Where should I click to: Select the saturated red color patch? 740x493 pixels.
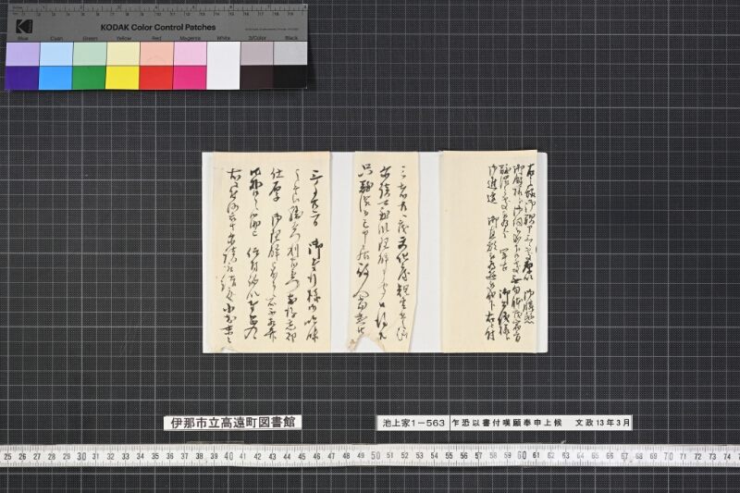pyautogui.click(x=156, y=78)
